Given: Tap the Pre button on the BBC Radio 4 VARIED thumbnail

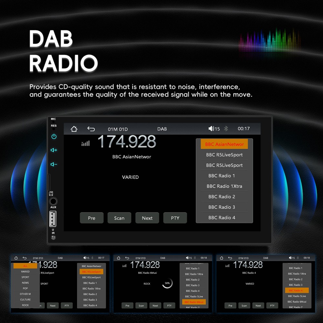Looking at the screenshot, I should [x=230, y=306].
